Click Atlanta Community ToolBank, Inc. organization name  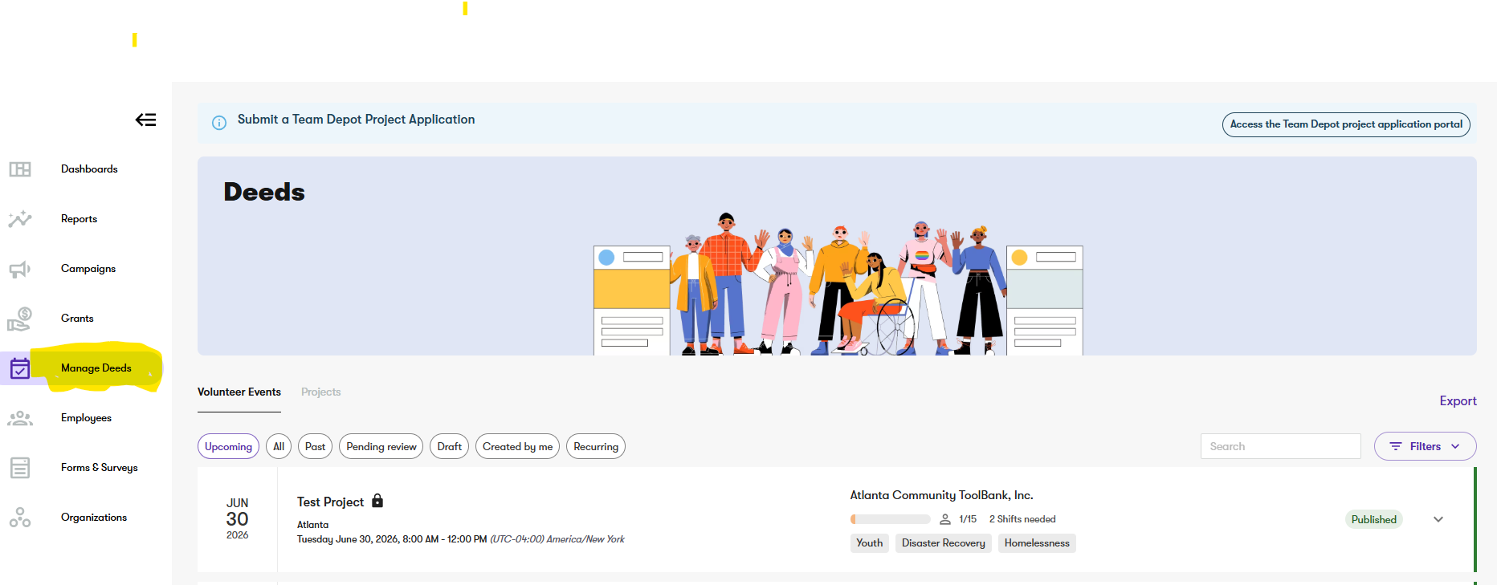(x=941, y=495)
